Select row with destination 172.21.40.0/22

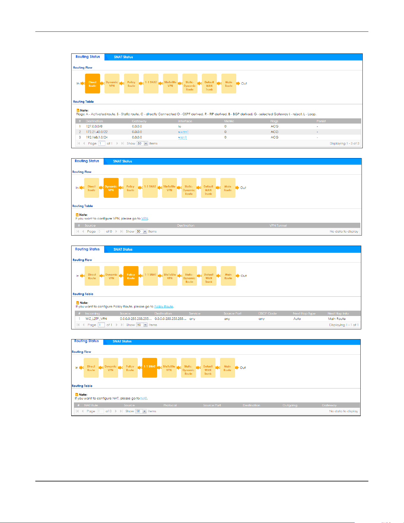tap(218, 132)
